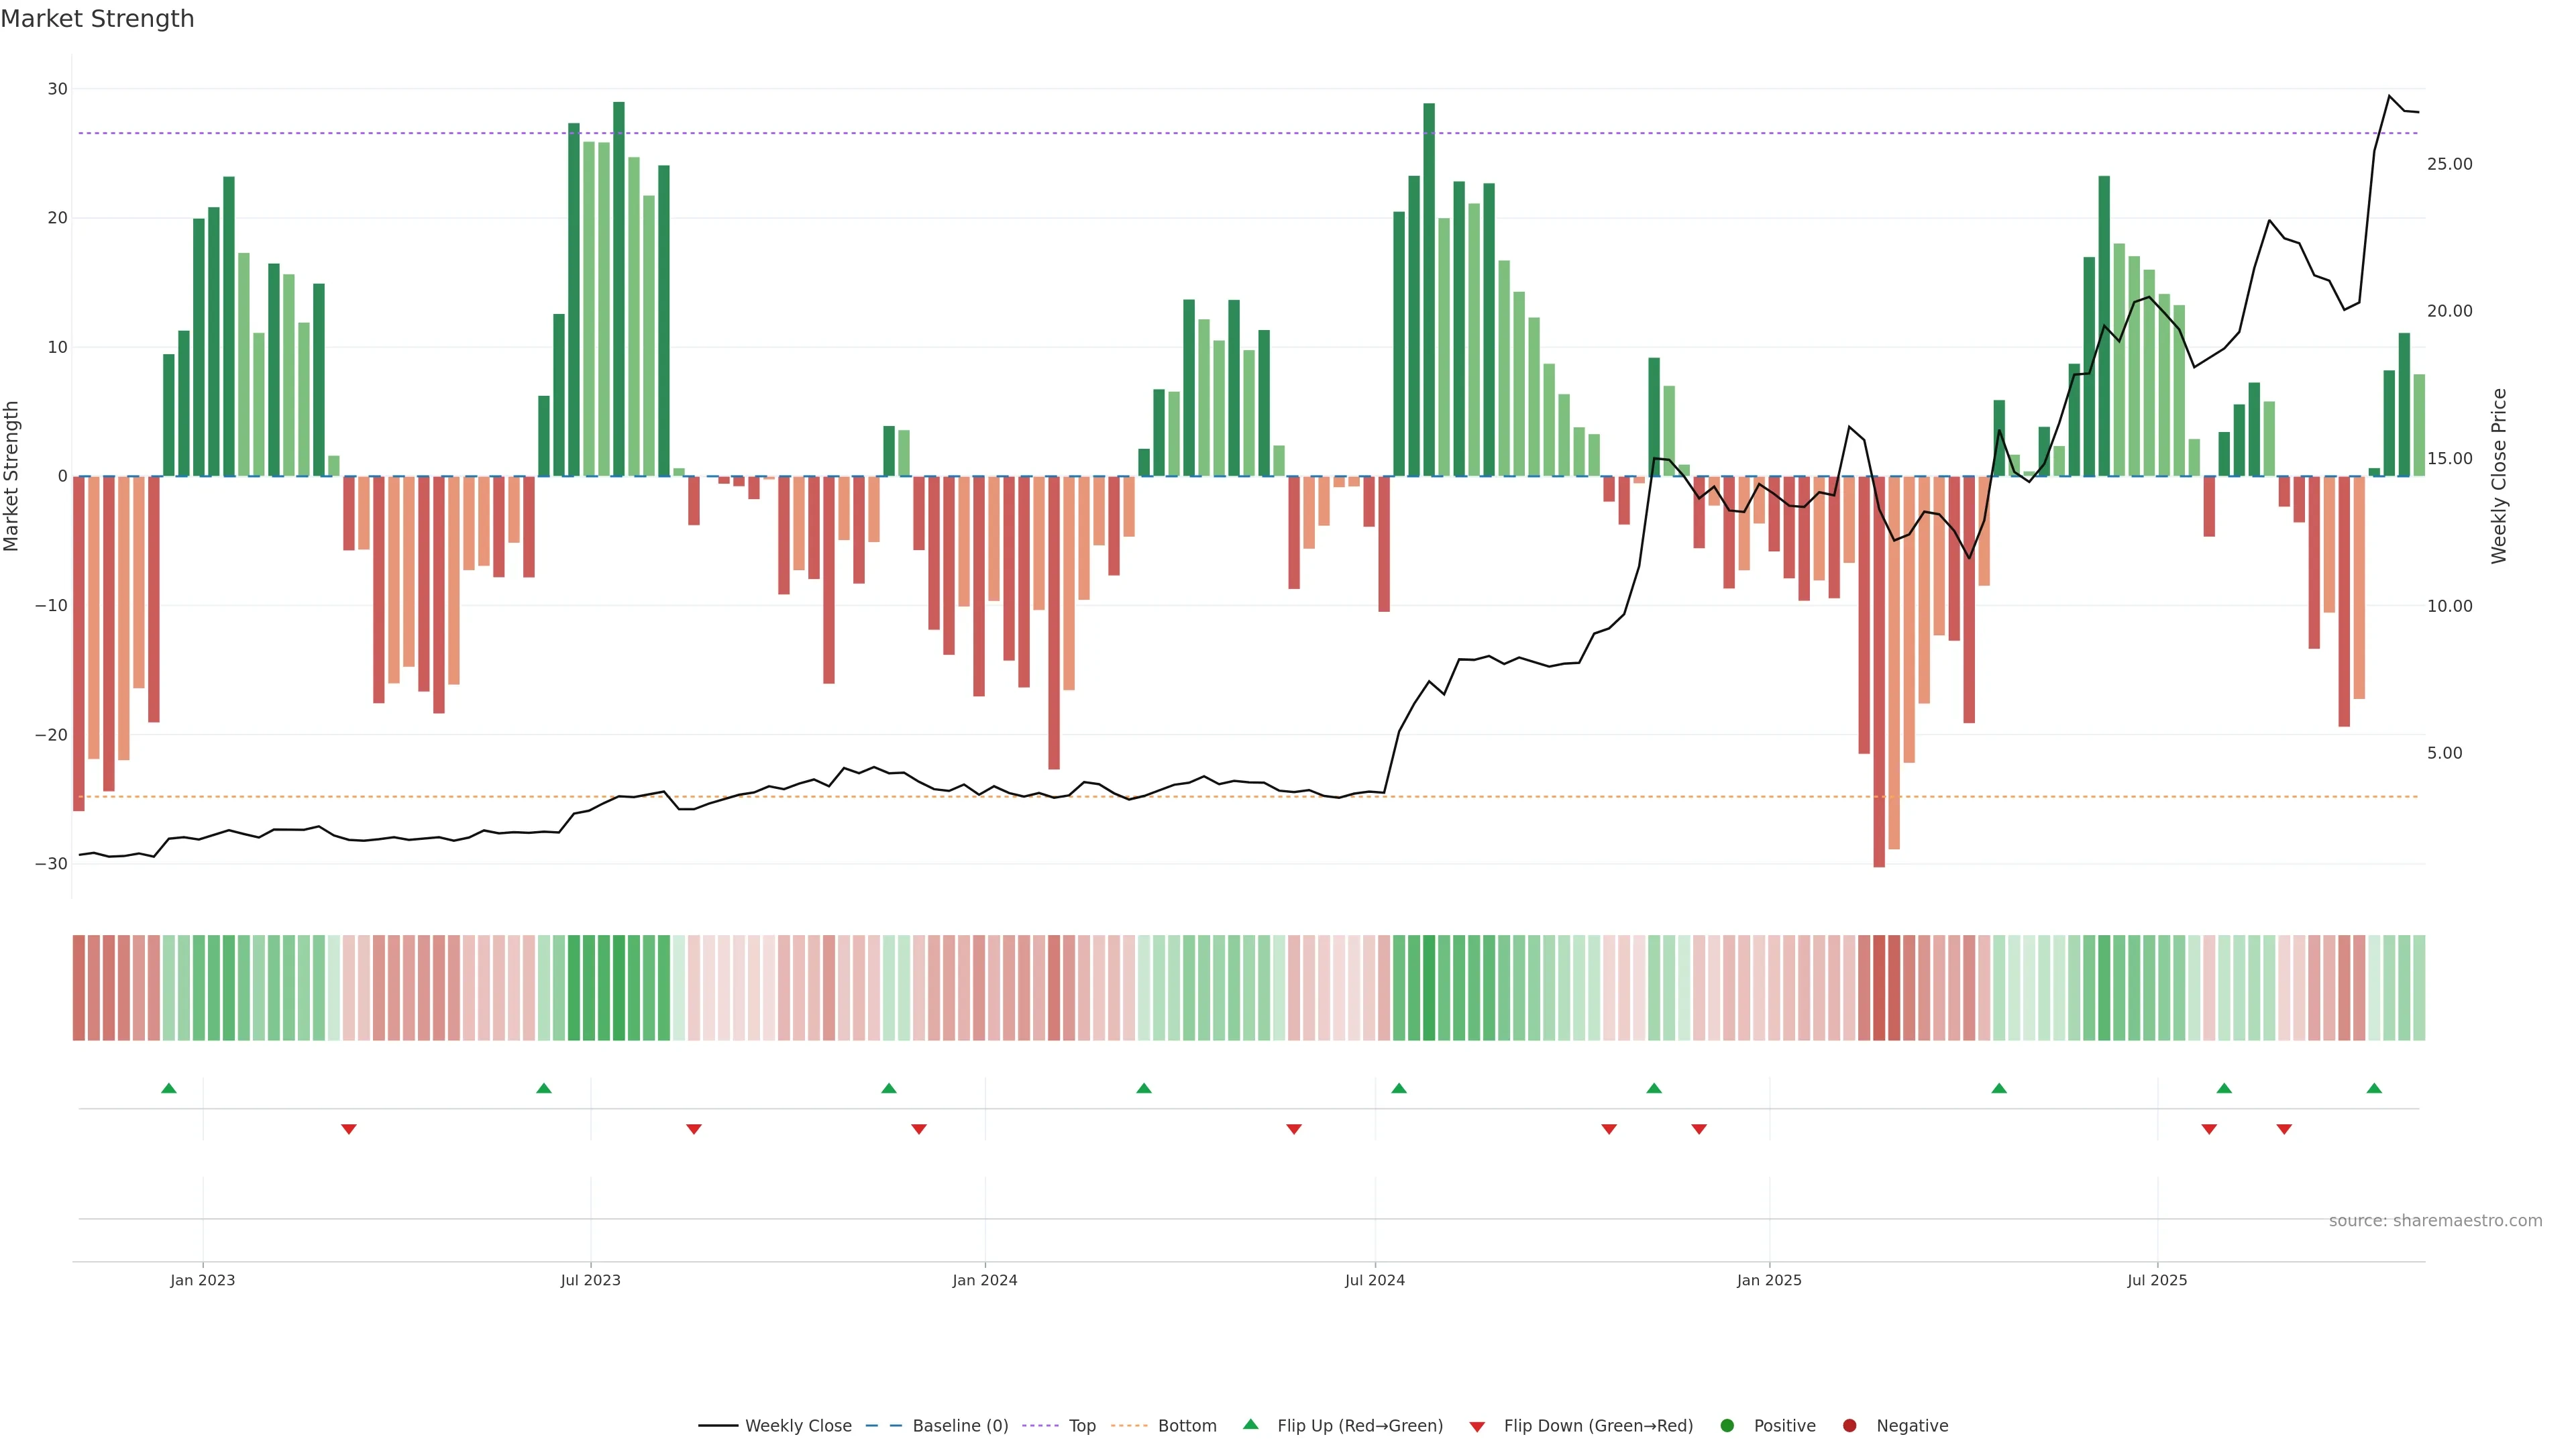
Task: Click the dark red Negative legend dot
Action: [1849, 1426]
